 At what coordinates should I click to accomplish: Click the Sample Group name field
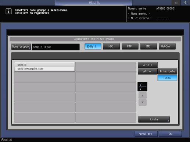coord(55,47)
